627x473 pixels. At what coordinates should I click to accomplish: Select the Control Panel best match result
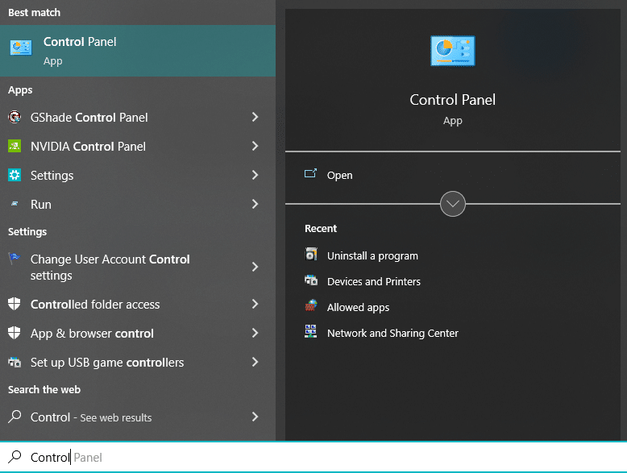coord(138,51)
